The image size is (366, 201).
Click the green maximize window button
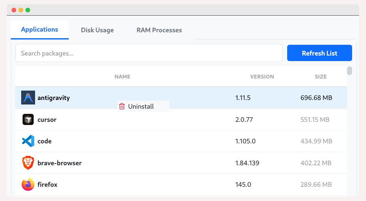(28, 10)
